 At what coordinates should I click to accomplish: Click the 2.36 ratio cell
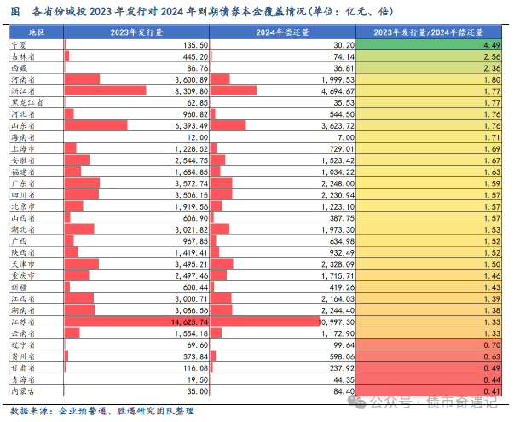(x=429, y=68)
